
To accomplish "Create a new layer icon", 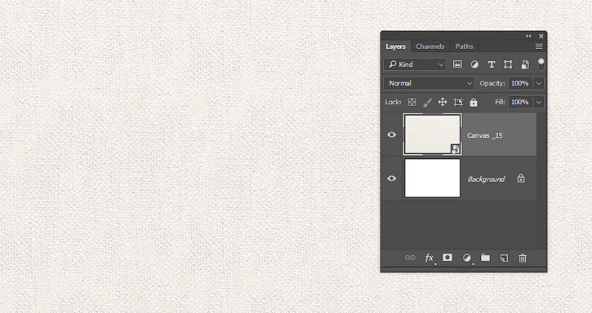I will click(504, 258).
